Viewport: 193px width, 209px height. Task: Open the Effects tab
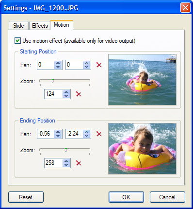click(40, 26)
